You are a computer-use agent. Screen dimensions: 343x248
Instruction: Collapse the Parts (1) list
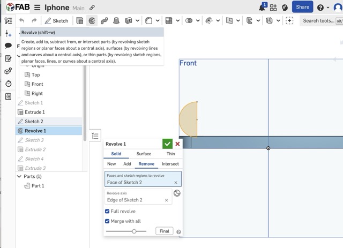click(x=19, y=176)
